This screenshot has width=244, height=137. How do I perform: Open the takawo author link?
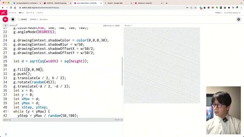click(x=45, y=19)
